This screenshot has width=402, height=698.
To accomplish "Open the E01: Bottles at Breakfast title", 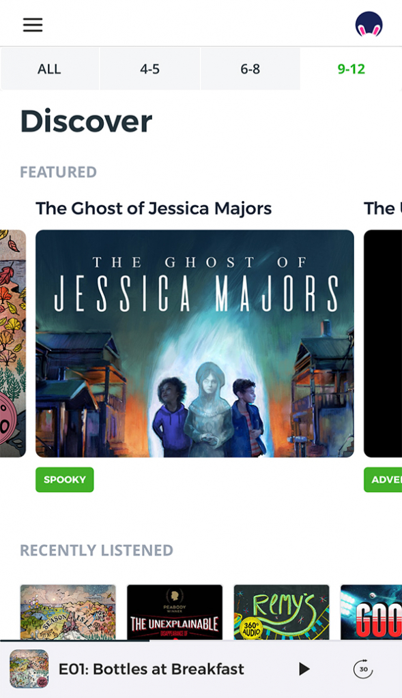I will [152, 669].
